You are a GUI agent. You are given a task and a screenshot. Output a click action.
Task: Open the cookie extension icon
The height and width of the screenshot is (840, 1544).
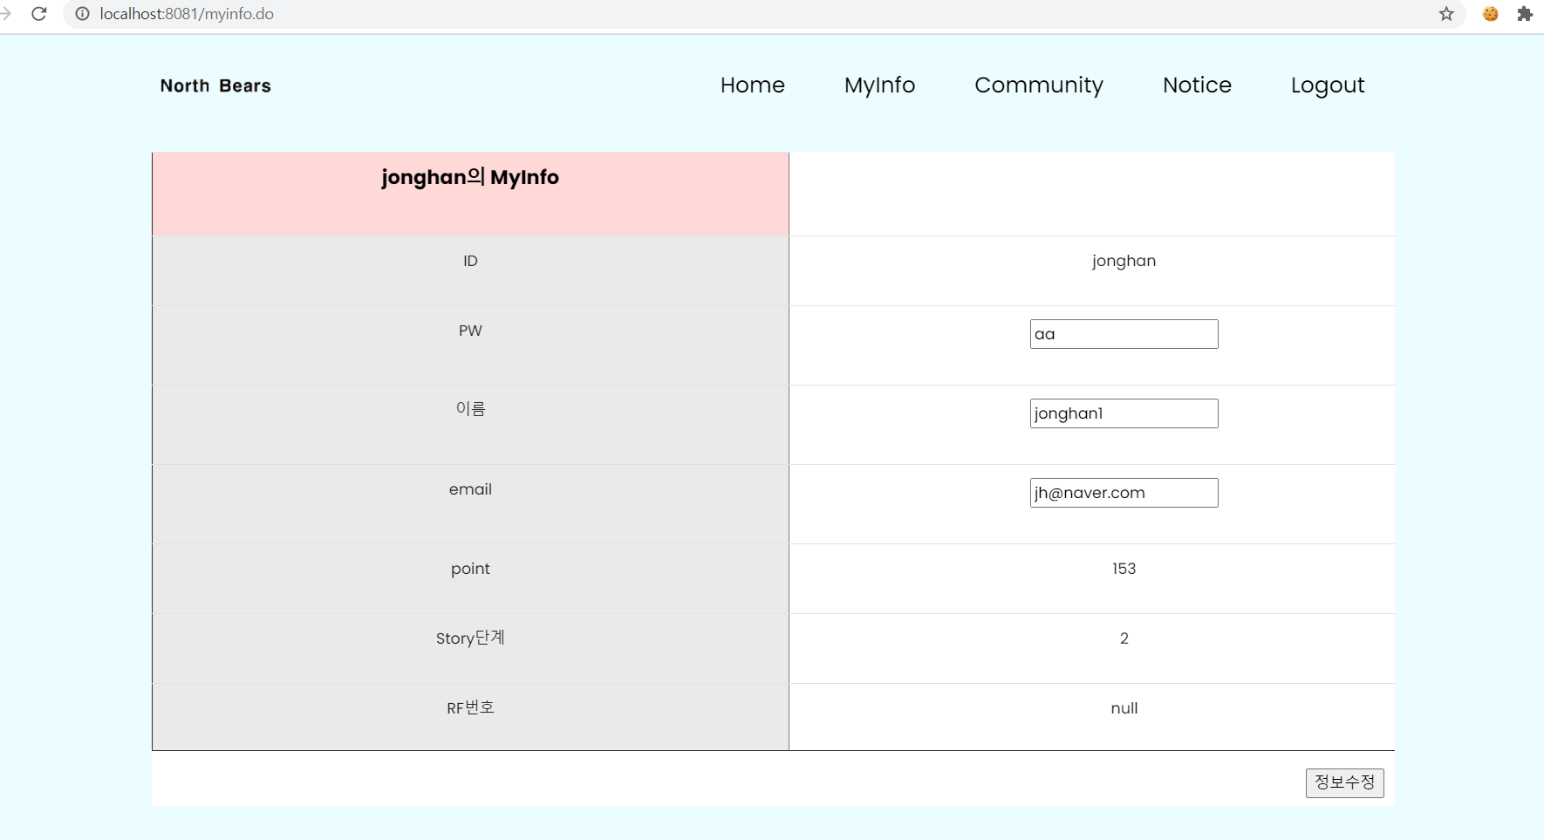pos(1491,14)
